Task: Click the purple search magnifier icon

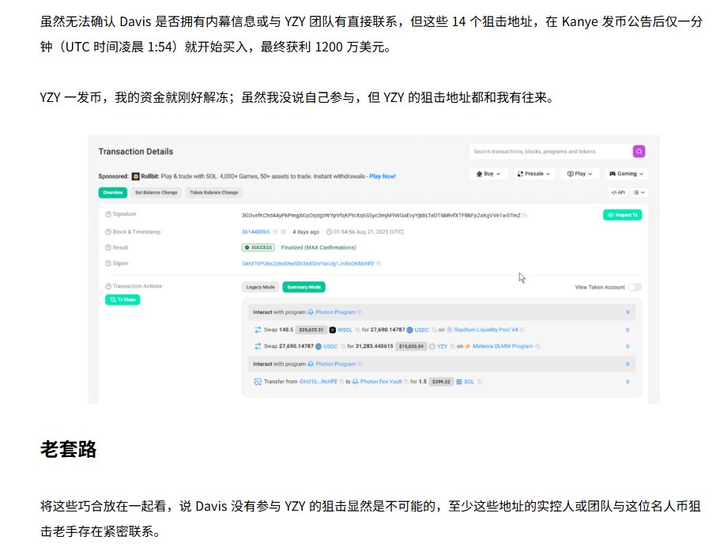Action: [639, 152]
